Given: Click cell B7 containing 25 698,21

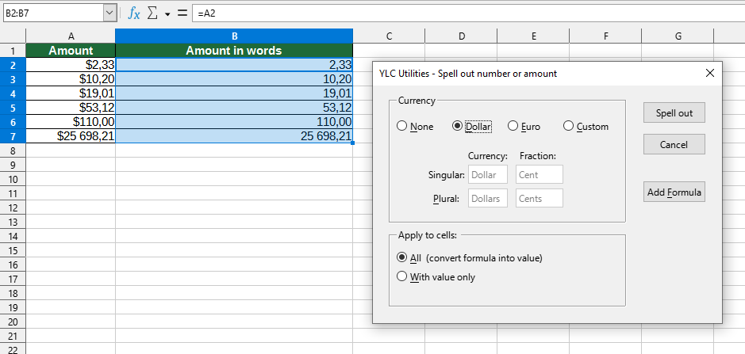Looking at the screenshot, I should coord(234,136).
